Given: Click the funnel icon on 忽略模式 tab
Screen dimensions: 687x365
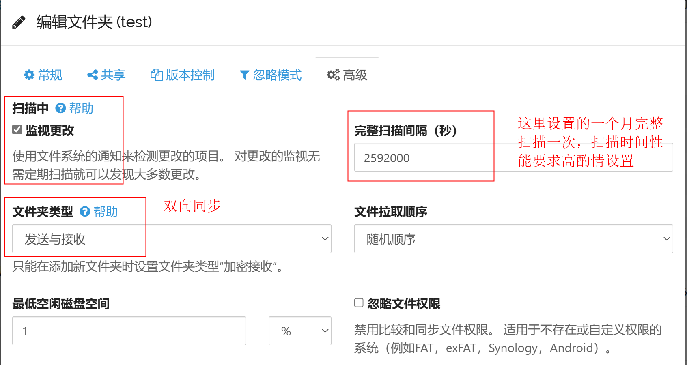Looking at the screenshot, I should point(244,75).
